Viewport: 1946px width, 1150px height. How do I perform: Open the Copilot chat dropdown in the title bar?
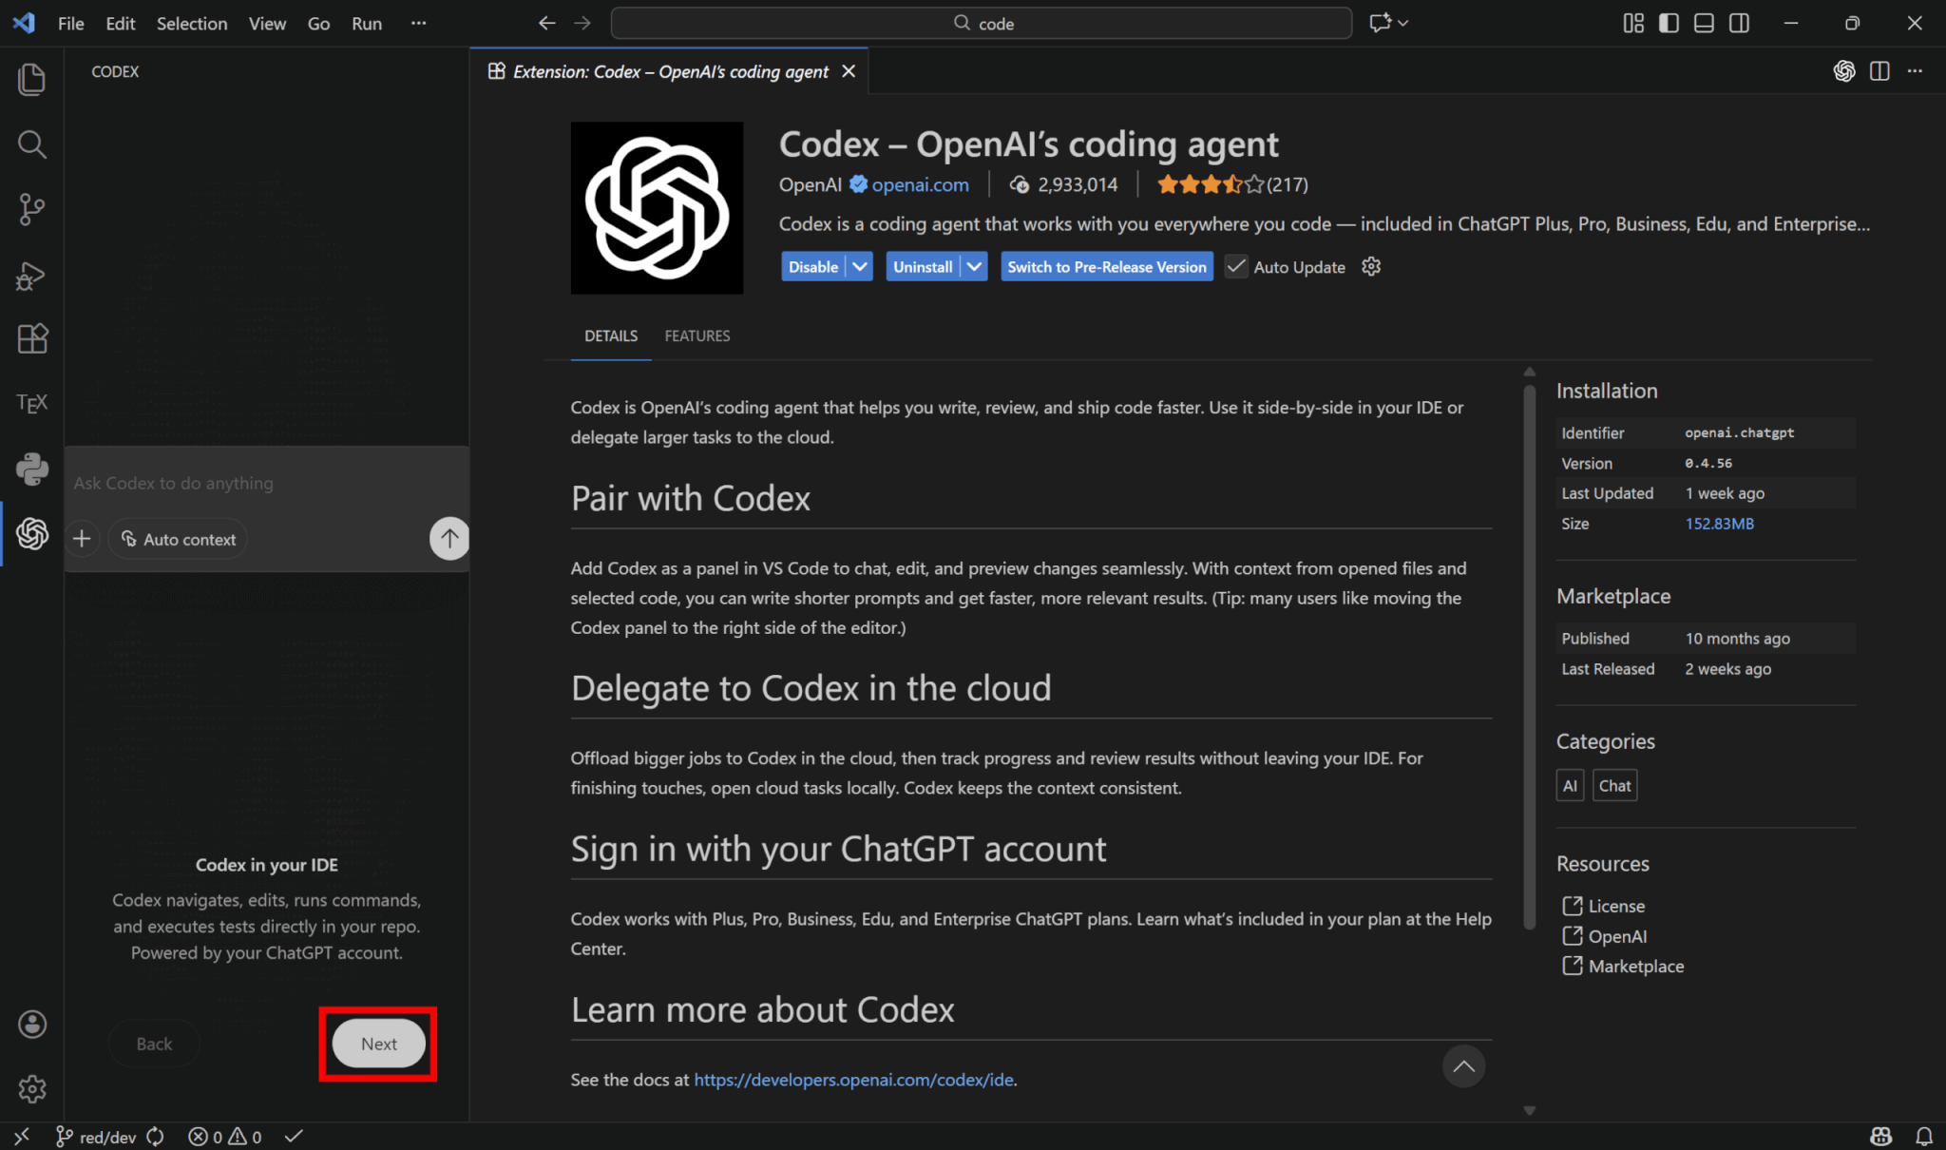(1402, 24)
